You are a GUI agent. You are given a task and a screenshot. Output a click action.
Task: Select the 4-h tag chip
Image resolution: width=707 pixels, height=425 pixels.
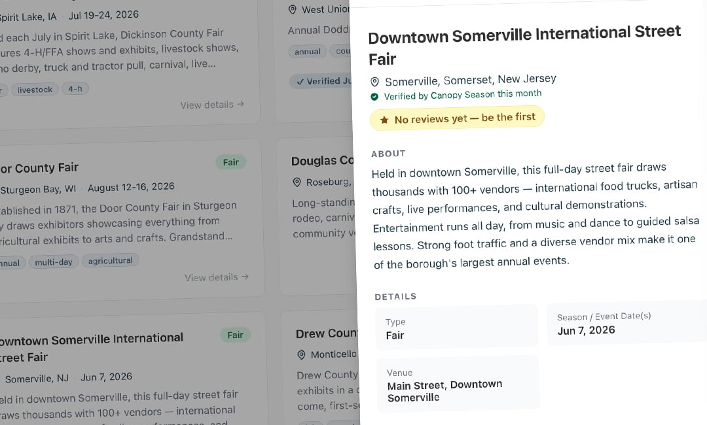click(75, 89)
